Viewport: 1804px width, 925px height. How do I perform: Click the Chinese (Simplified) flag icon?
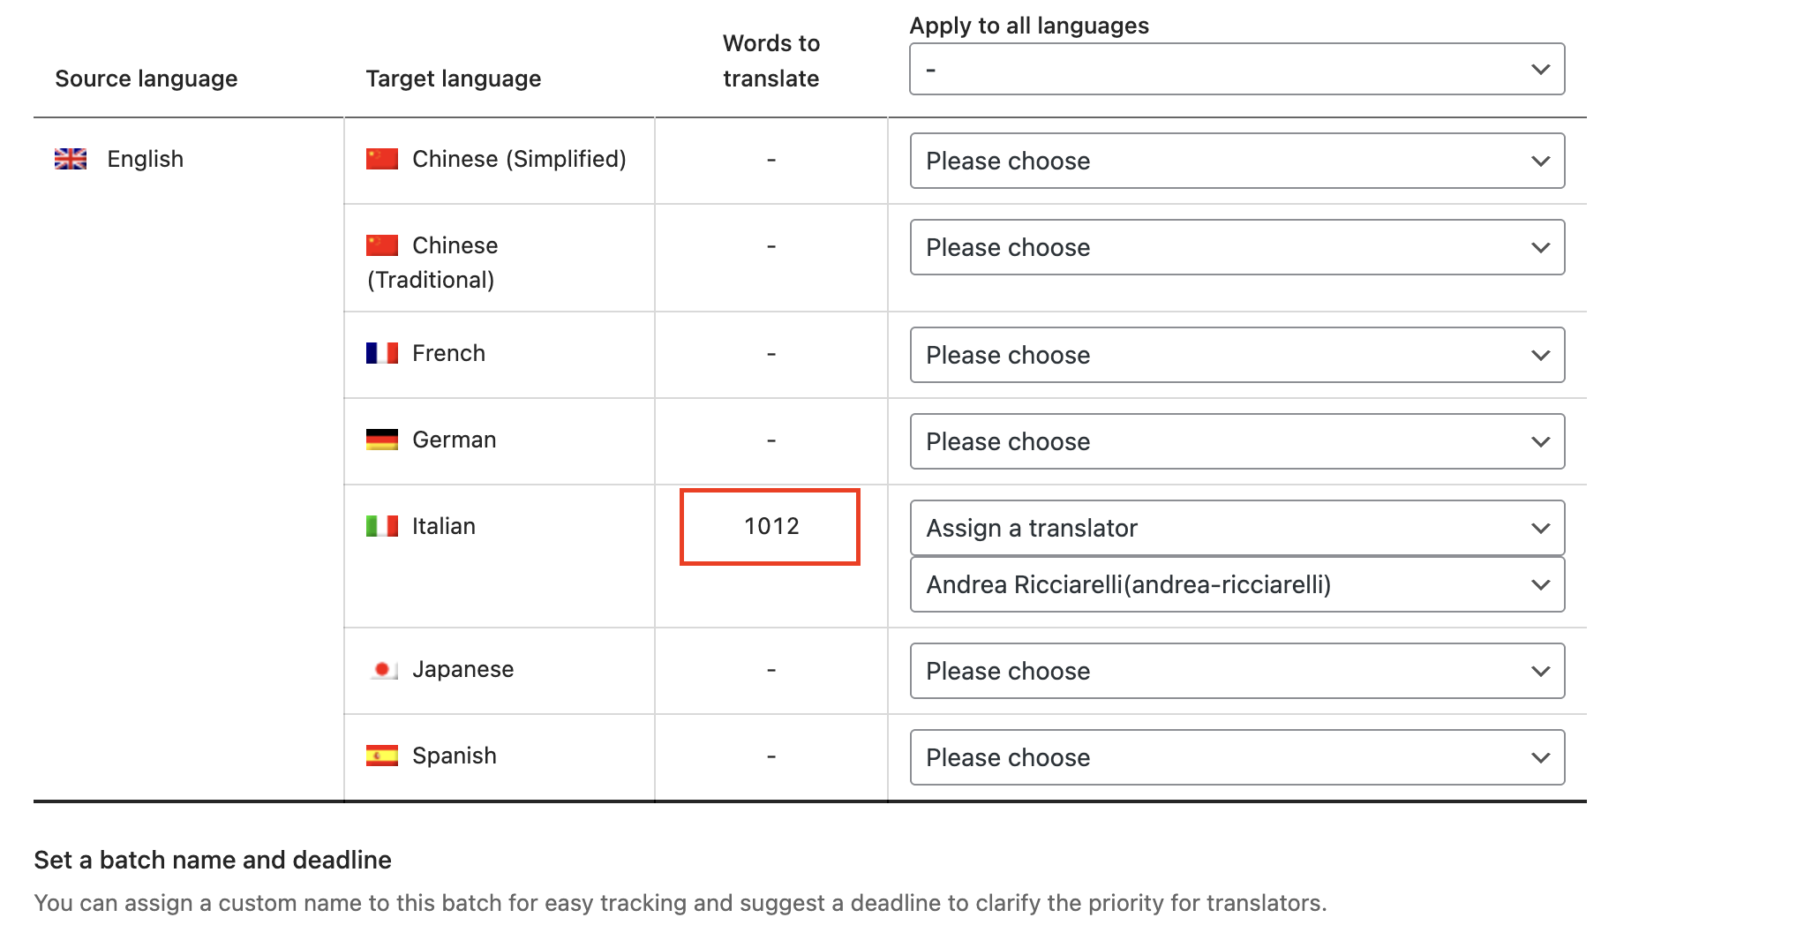point(382,159)
